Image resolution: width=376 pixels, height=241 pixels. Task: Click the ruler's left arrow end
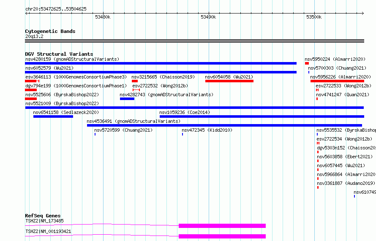tap(26, 13)
